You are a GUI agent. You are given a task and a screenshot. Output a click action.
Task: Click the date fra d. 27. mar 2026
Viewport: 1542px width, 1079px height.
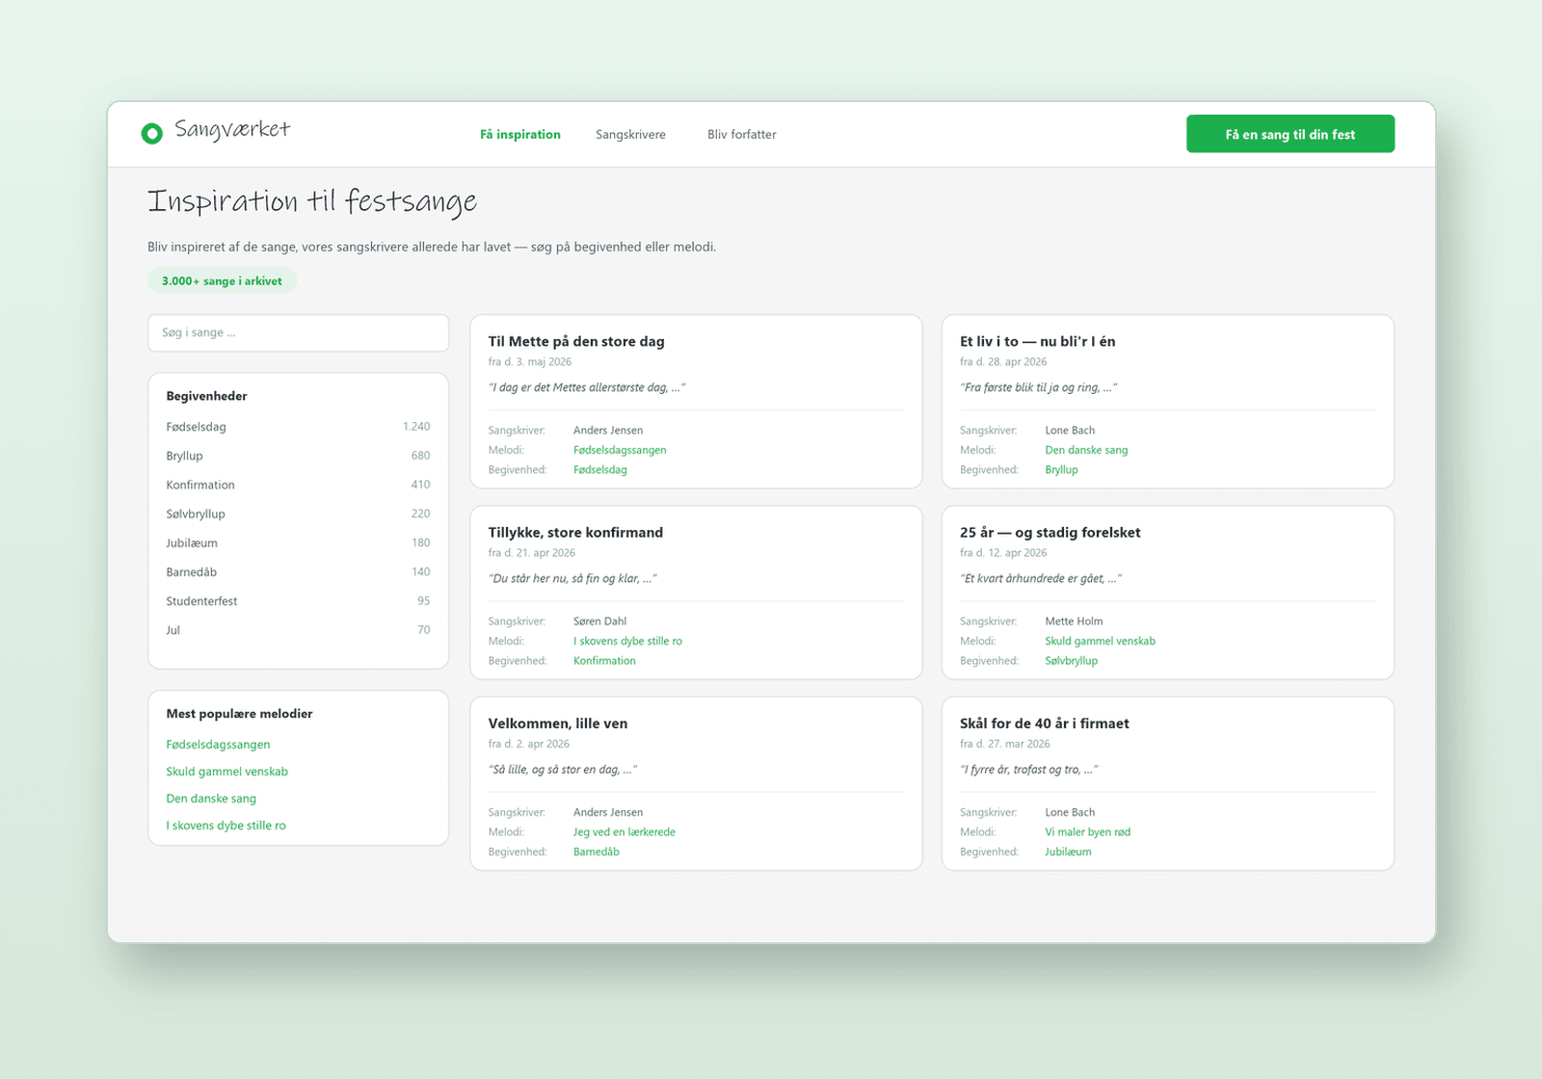[x=1004, y=744]
